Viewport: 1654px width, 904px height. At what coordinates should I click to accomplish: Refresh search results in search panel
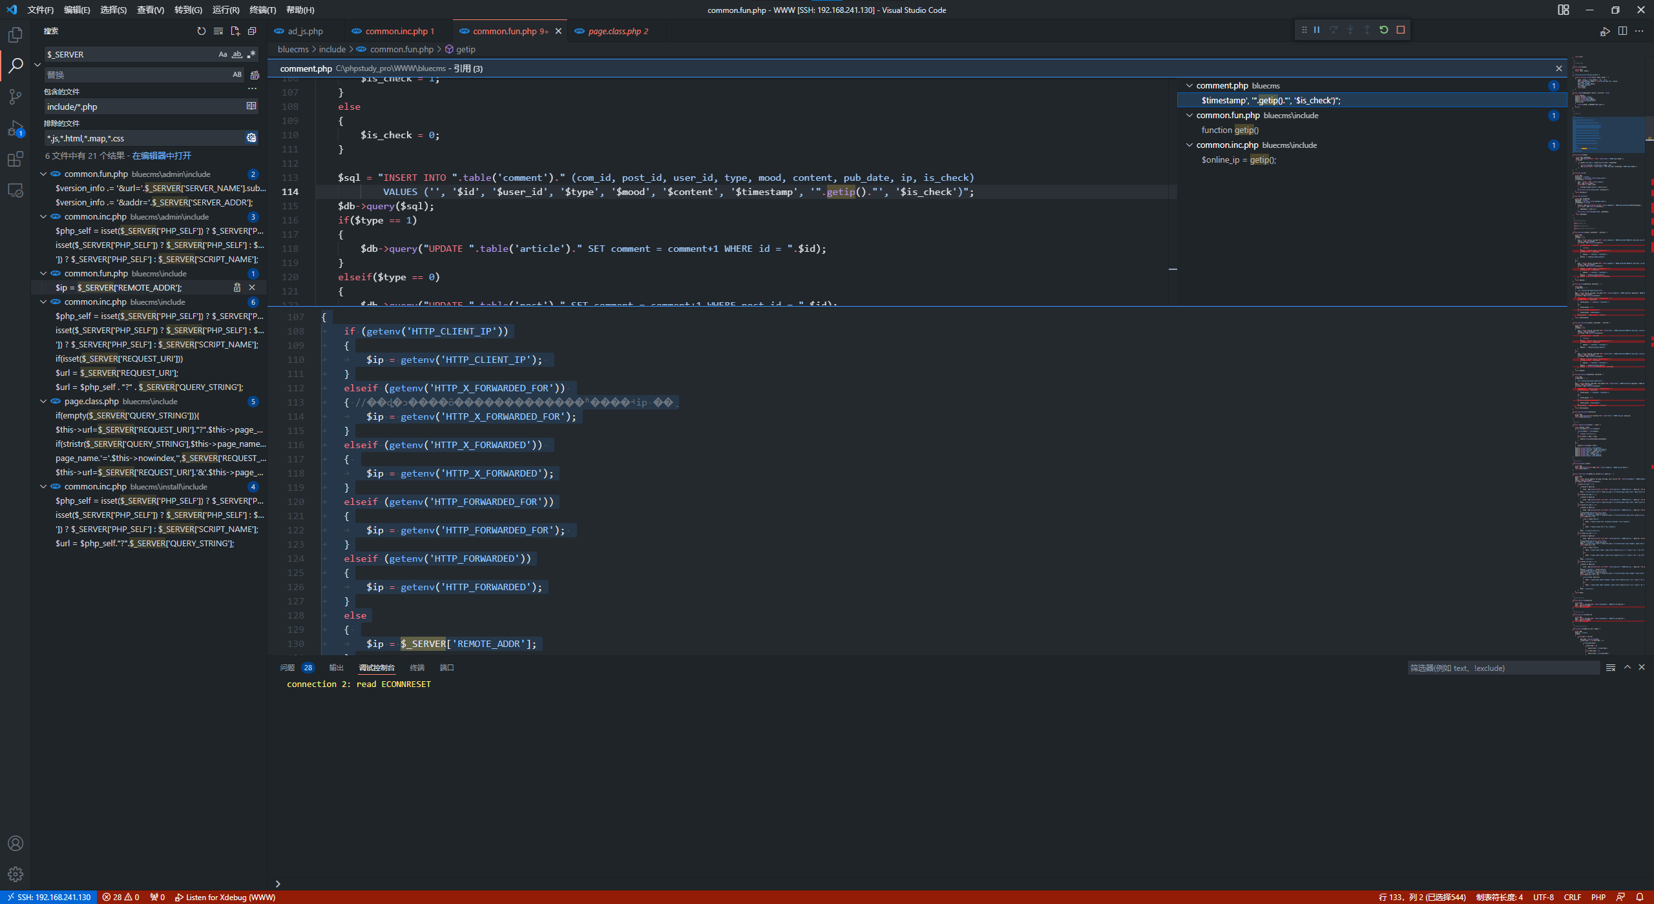point(201,31)
